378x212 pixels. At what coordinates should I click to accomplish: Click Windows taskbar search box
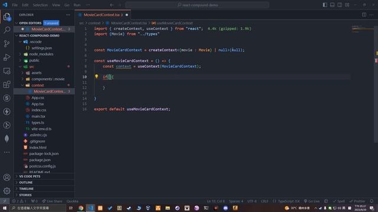pyautogui.click(x=38, y=208)
